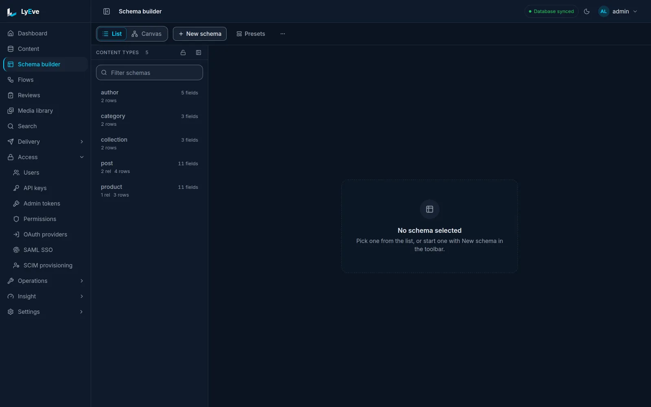Expand the Delivery section chevron
Viewport: 651px width, 407px height.
(82, 142)
